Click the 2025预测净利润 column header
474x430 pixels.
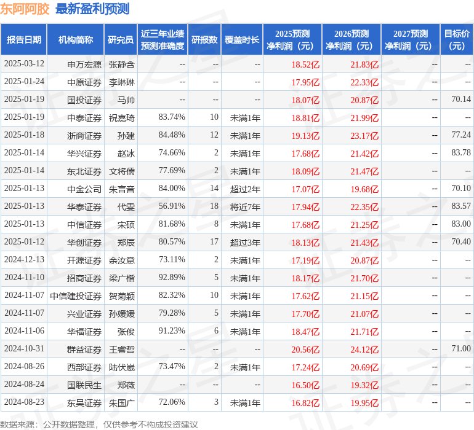coord(292,39)
